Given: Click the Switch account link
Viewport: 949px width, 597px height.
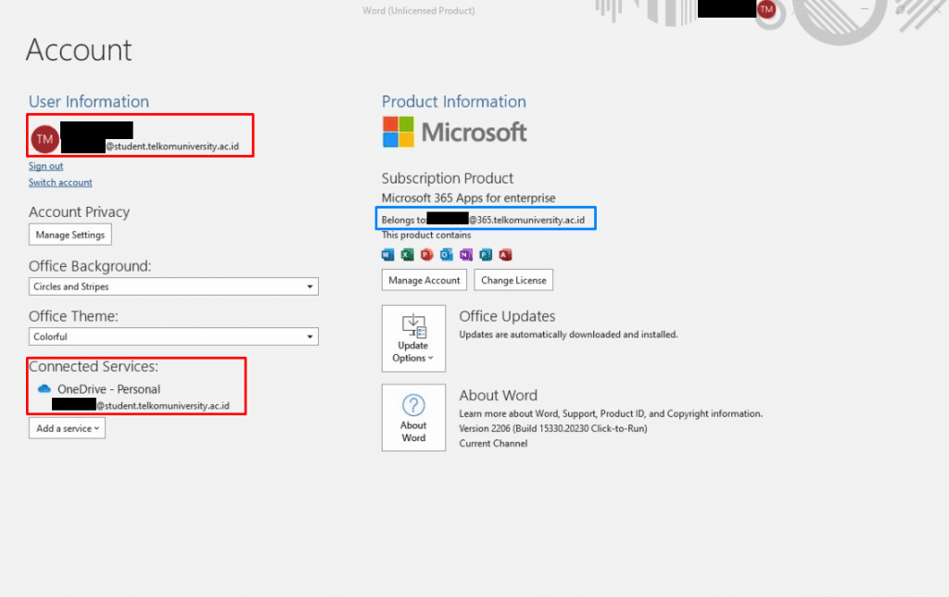Looking at the screenshot, I should pos(60,183).
